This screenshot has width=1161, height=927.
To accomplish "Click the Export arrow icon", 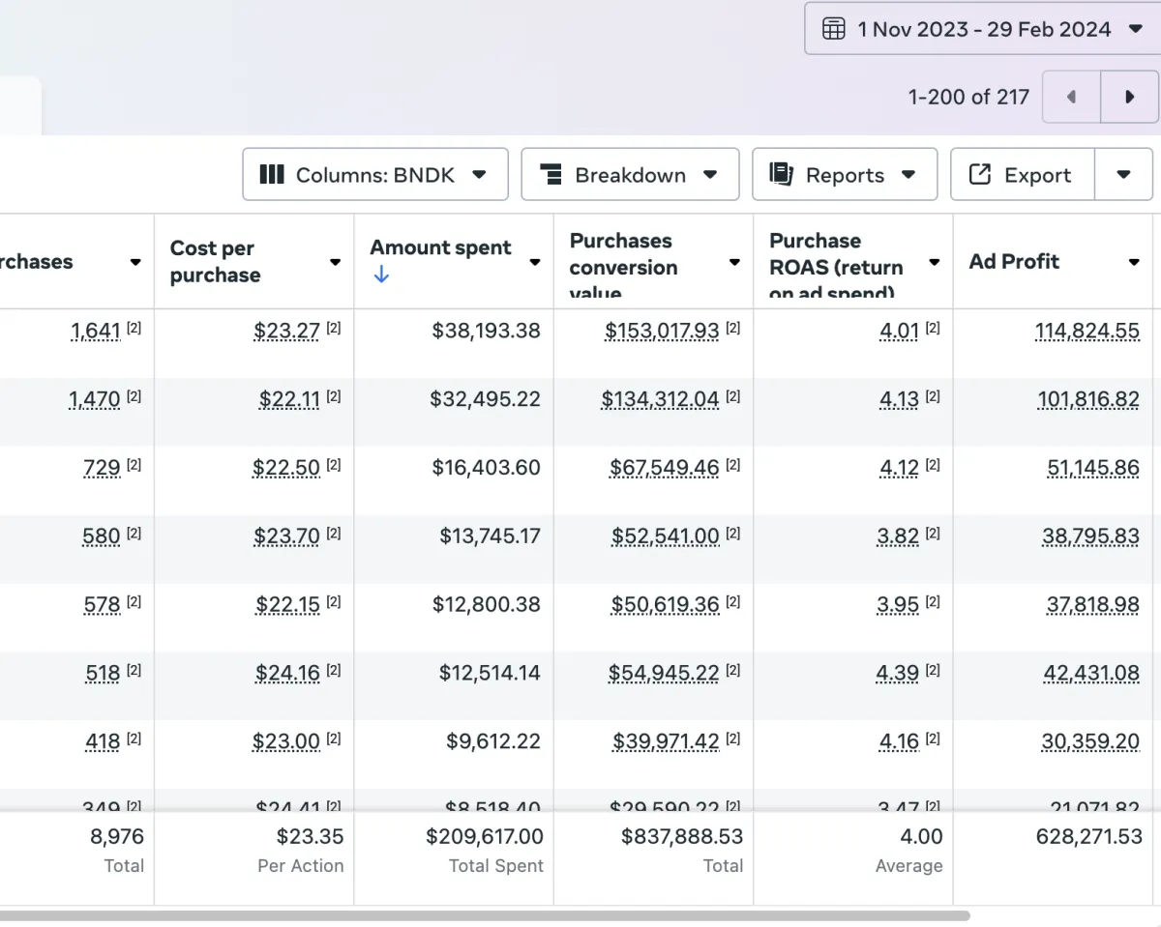I will pyautogui.click(x=980, y=174).
